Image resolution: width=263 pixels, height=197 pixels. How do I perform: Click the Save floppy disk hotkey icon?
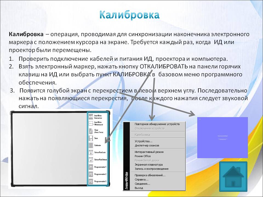click(x=91, y=138)
